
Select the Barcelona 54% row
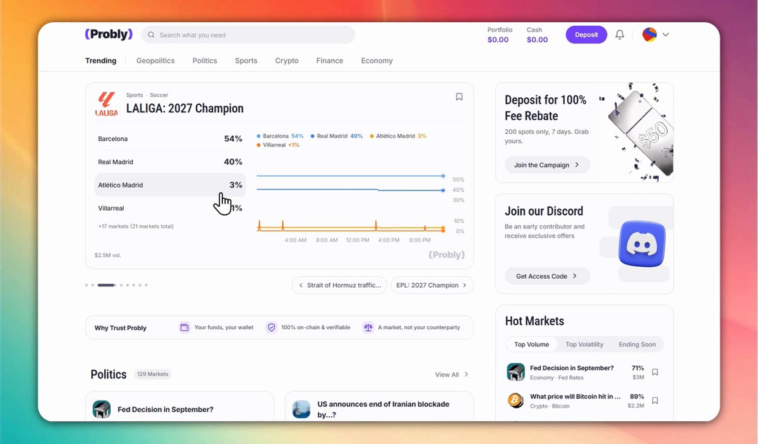[x=170, y=139]
